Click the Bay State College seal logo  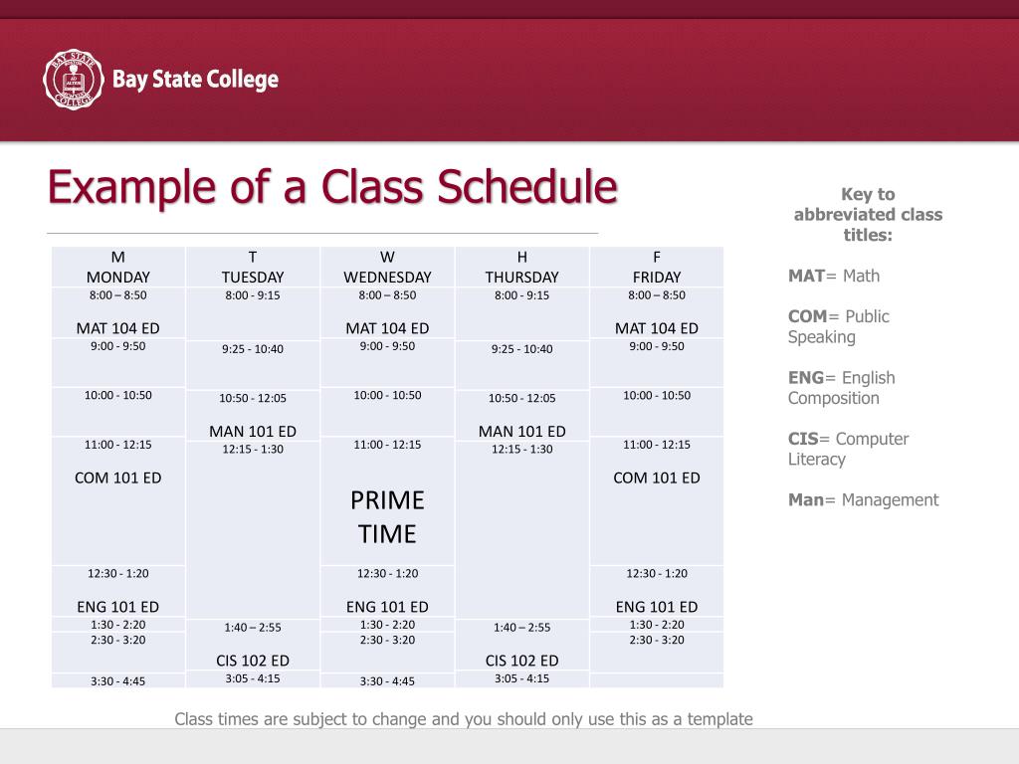click(x=73, y=80)
